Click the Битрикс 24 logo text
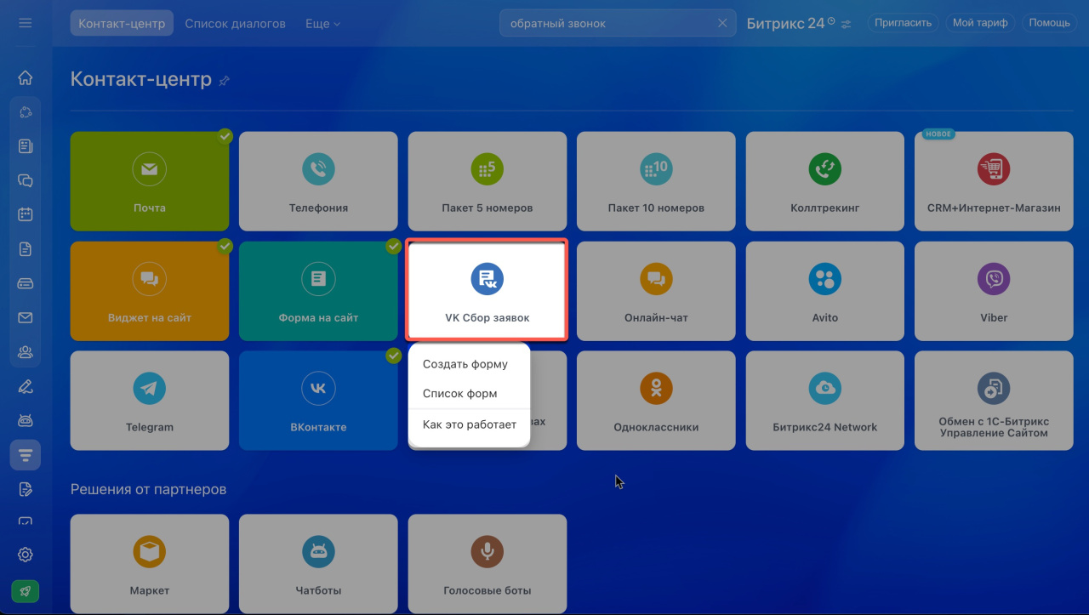The image size is (1089, 615). point(785,24)
